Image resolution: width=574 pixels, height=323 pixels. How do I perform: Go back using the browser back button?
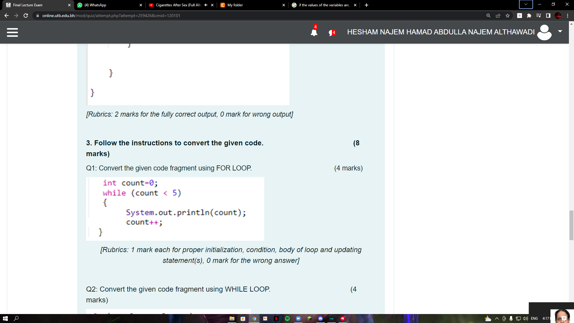point(7,16)
